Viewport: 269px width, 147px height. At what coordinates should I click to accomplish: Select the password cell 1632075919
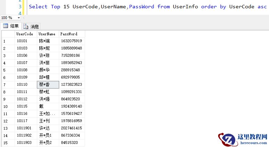click(71, 41)
